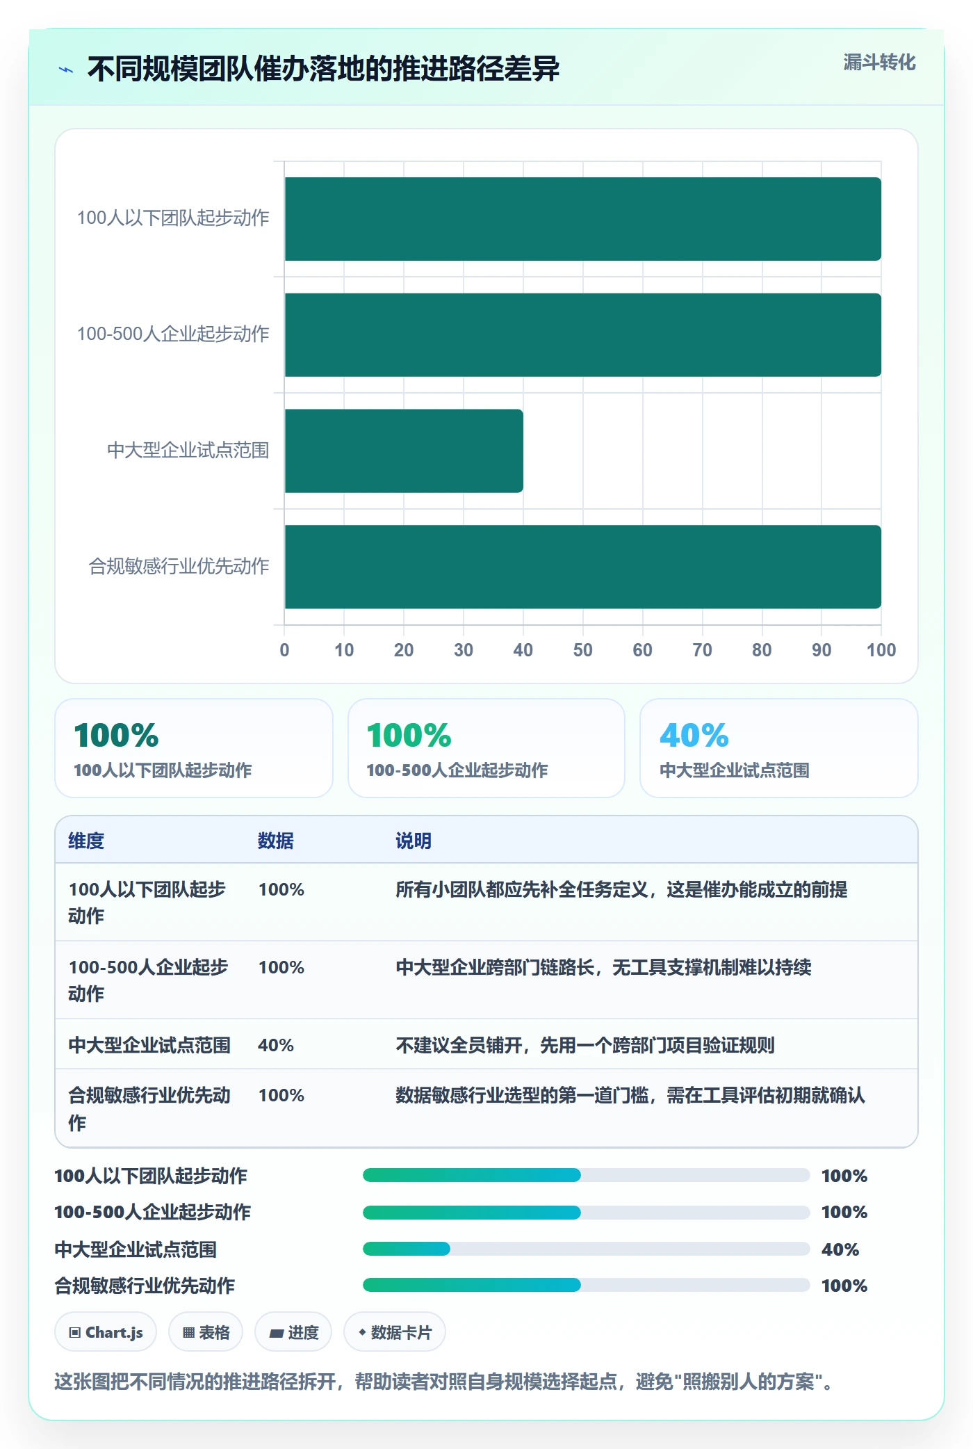The image size is (973, 1449).
Task: Select the 进度 chip
Action: (x=293, y=1332)
